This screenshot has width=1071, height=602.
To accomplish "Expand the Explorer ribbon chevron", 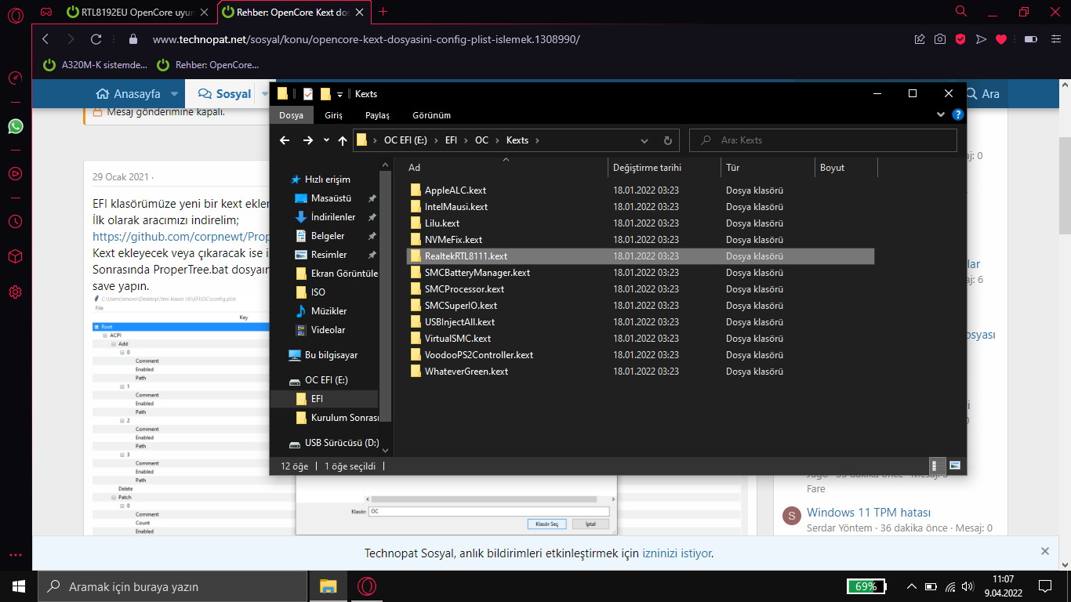I will (942, 114).
